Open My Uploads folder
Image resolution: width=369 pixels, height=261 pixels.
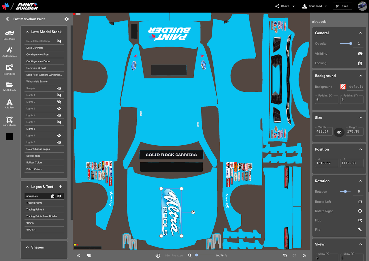pos(10,86)
